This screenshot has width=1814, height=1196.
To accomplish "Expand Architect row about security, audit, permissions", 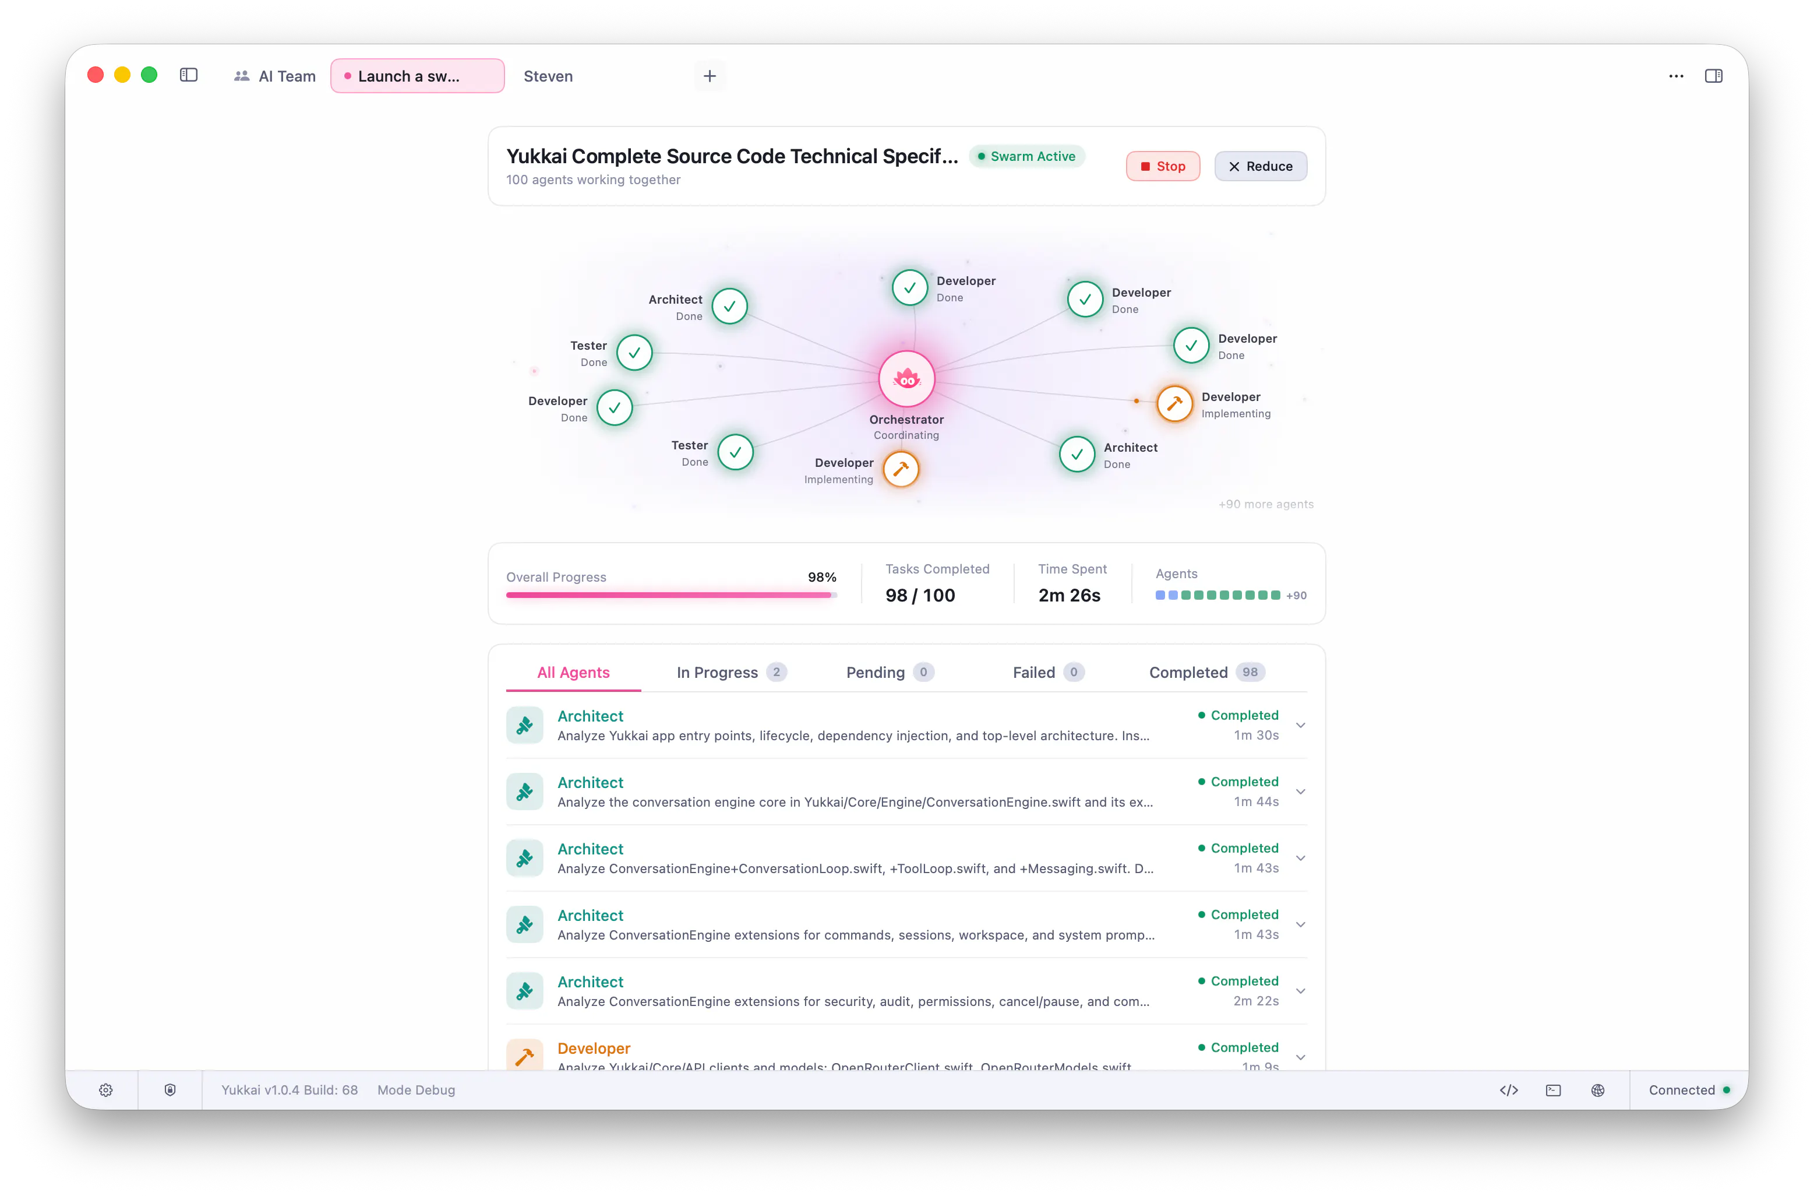I will [1300, 991].
